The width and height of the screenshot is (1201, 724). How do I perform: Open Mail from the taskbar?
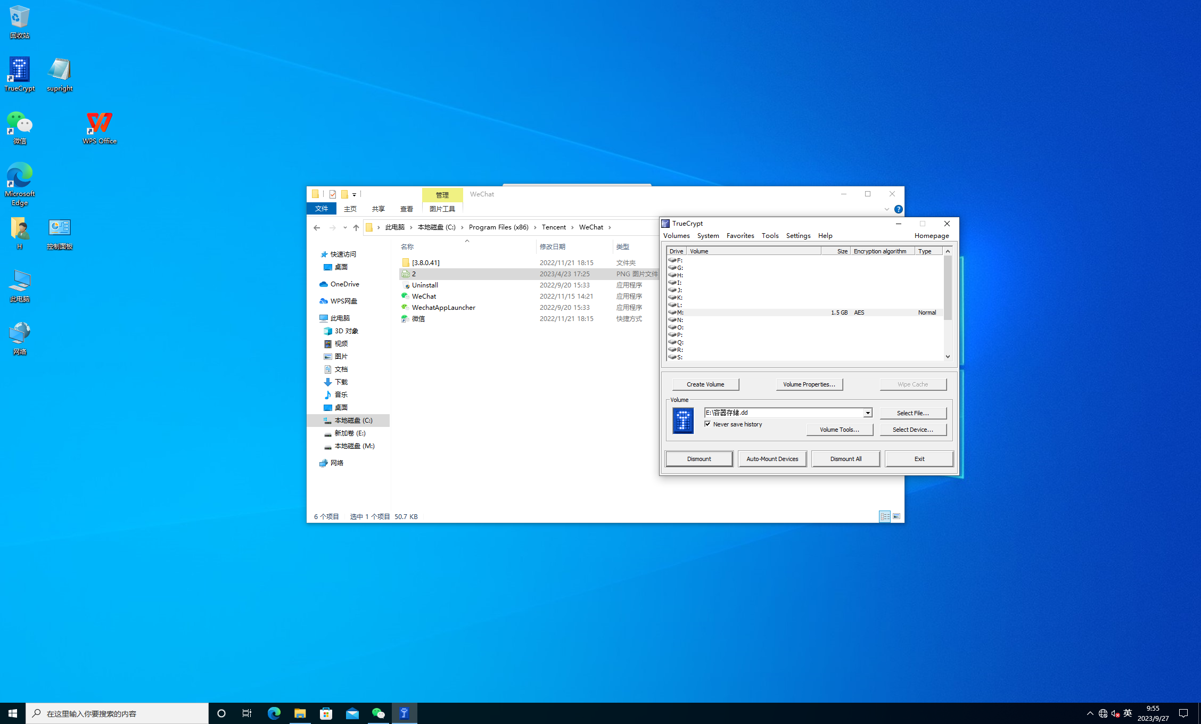(x=352, y=713)
